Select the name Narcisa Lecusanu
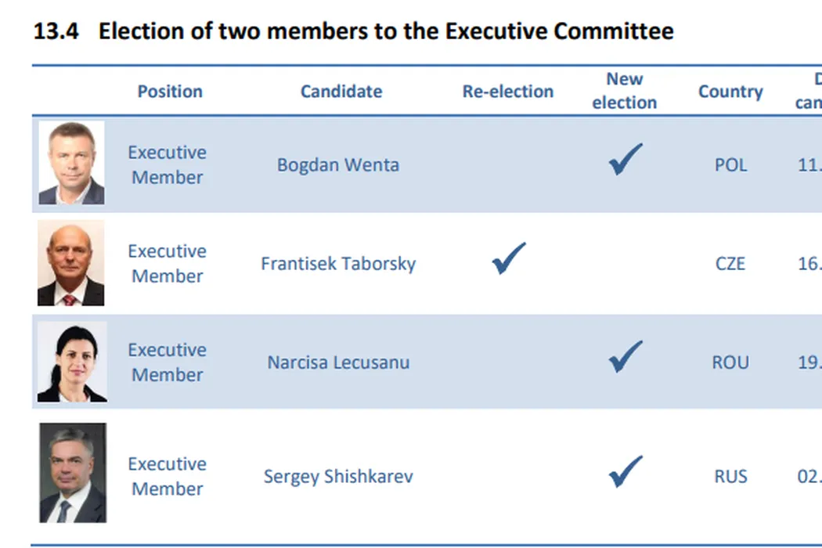Screen dimensions: 822x548 click(x=338, y=362)
